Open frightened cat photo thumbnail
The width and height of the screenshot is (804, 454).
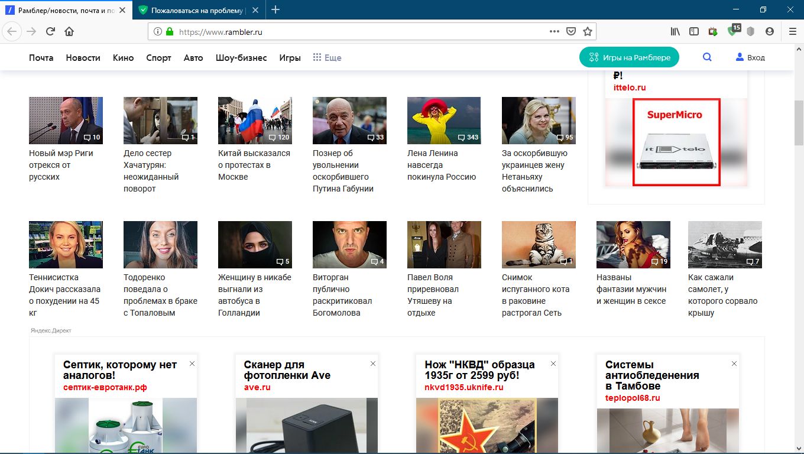coord(539,245)
